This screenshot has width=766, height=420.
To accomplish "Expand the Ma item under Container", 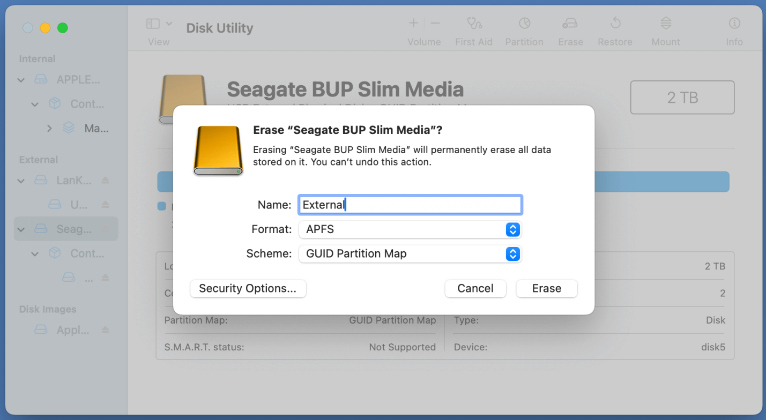I will 49,128.
